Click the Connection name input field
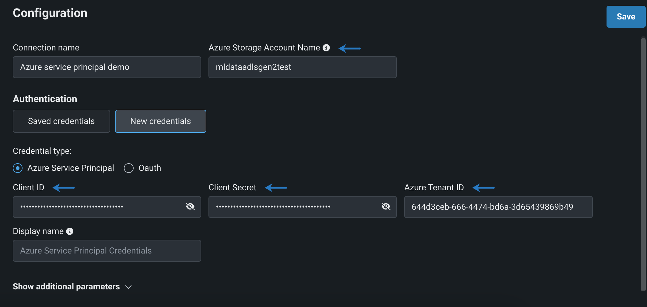This screenshot has height=307, width=647. tap(107, 67)
